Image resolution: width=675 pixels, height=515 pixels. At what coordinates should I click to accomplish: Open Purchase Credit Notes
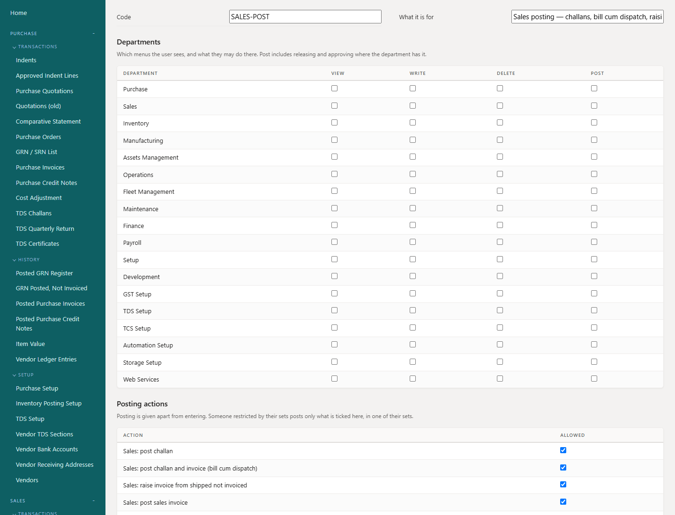pyautogui.click(x=46, y=183)
